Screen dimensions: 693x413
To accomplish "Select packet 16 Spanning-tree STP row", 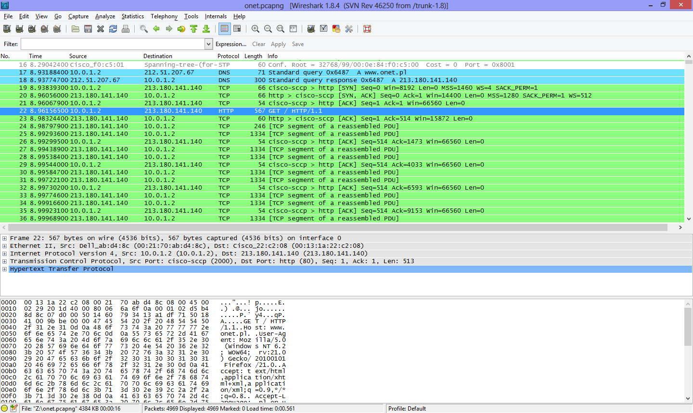I will (342, 65).
